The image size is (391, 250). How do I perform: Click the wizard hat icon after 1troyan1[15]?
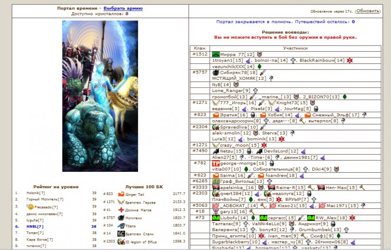pos(248,60)
